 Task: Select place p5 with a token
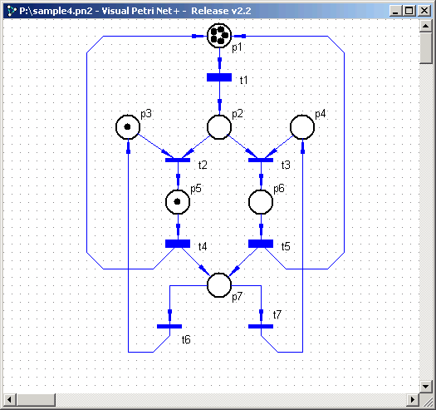click(x=178, y=202)
